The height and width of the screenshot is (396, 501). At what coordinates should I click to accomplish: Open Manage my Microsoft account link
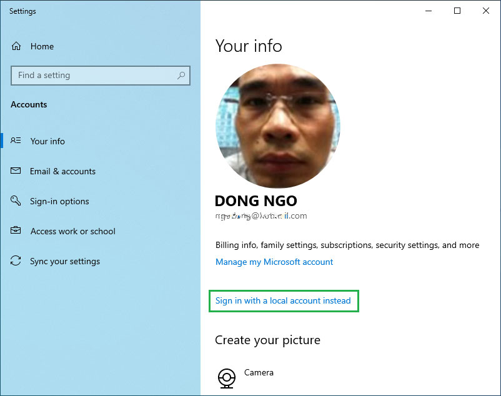(x=274, y=262)
